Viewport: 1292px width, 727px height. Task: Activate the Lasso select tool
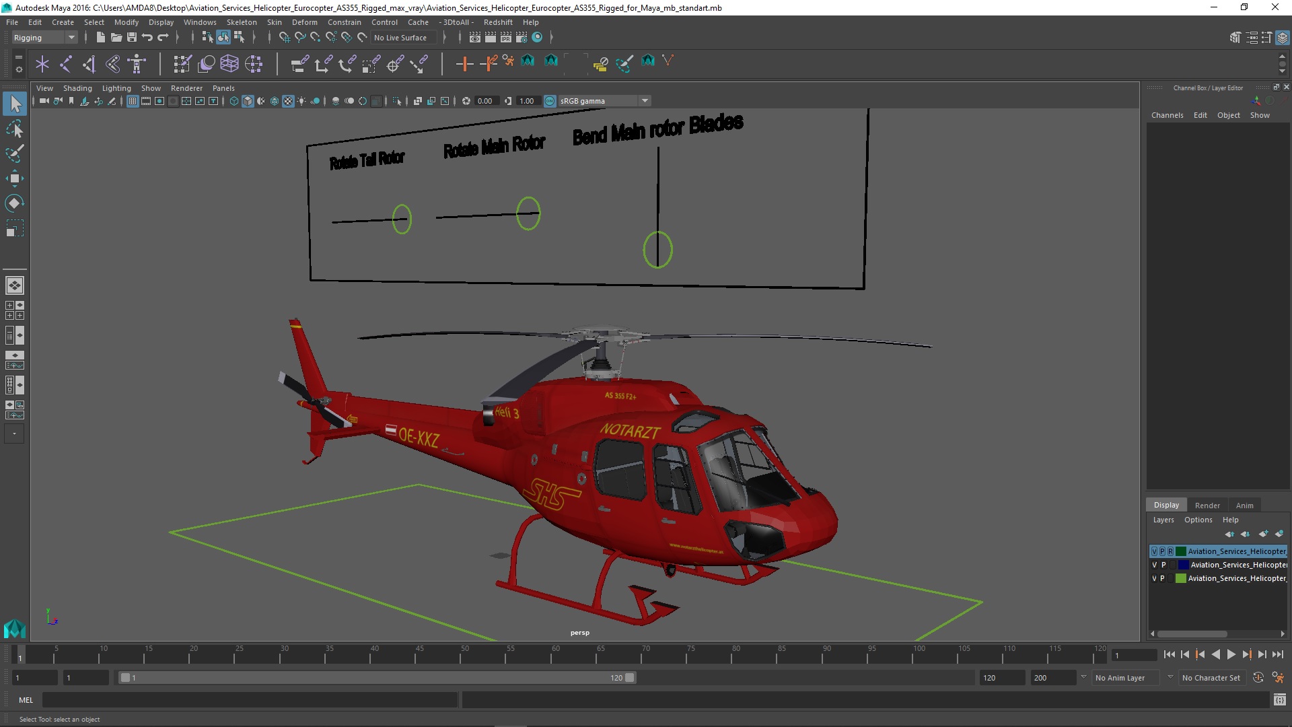[15, 129]
